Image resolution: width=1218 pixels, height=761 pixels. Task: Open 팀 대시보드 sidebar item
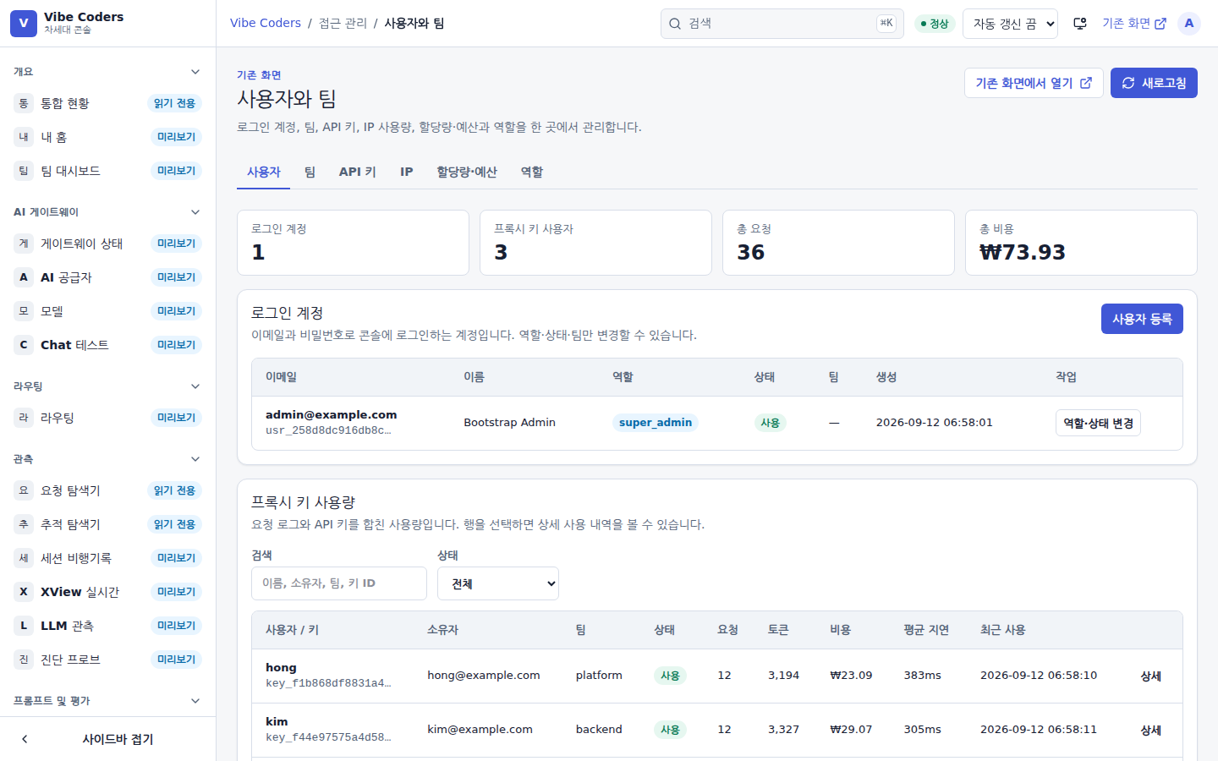click(107, 171)
